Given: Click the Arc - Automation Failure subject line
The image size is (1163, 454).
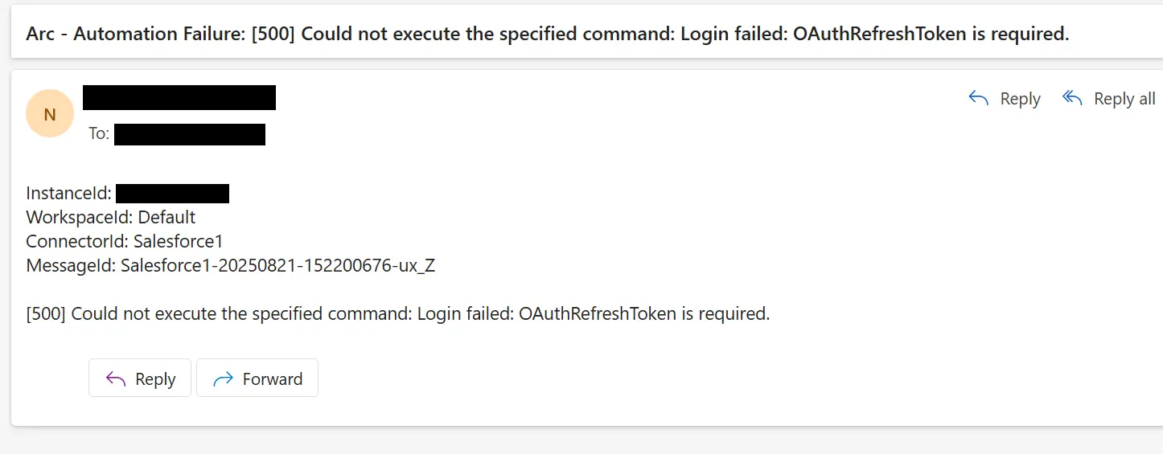Looking at the screenshot, I should click(547, 34).
